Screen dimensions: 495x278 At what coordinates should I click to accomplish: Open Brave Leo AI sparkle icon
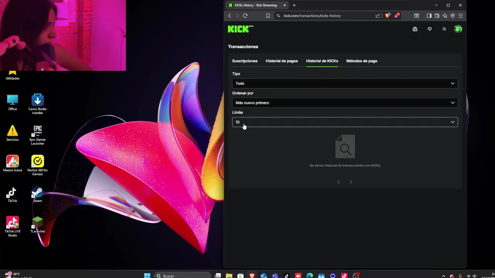click(445, 16)
